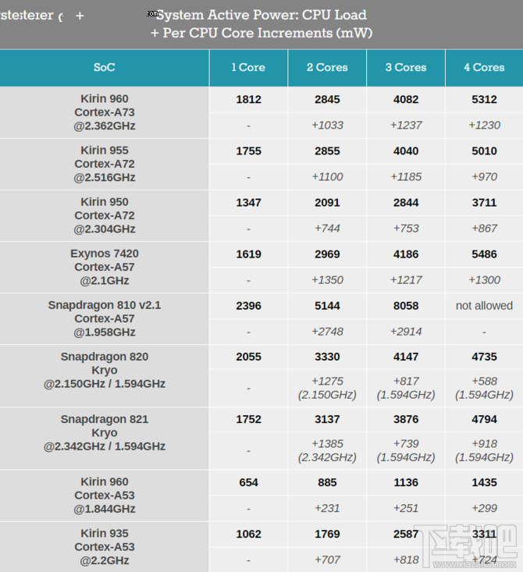Click the SoC column header

pos(105,68)
